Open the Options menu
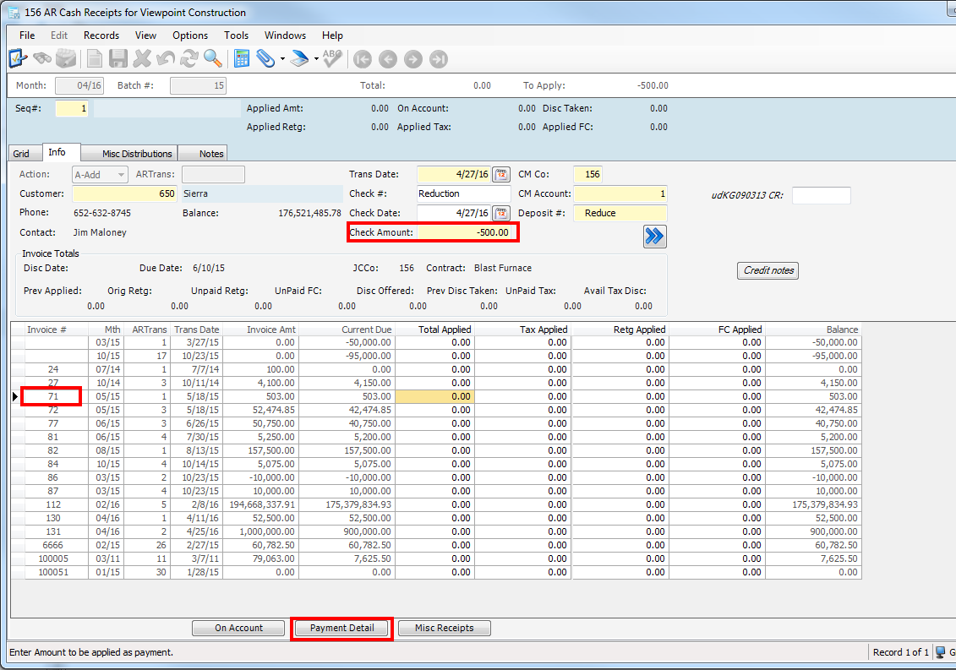 190,35
